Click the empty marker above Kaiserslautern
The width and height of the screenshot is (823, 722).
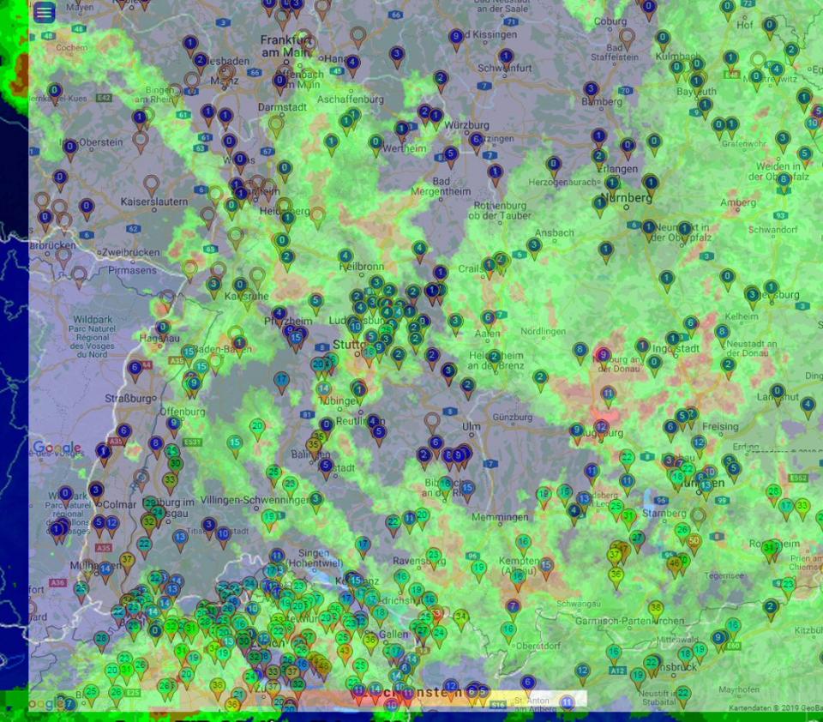click(151, 184)
